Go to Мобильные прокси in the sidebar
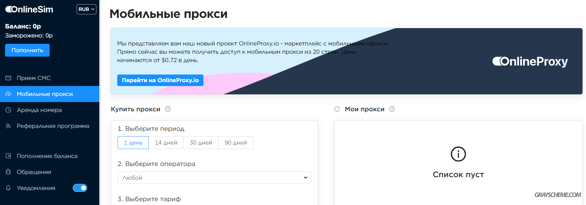586x205 pixels. (x=50, y=94)
